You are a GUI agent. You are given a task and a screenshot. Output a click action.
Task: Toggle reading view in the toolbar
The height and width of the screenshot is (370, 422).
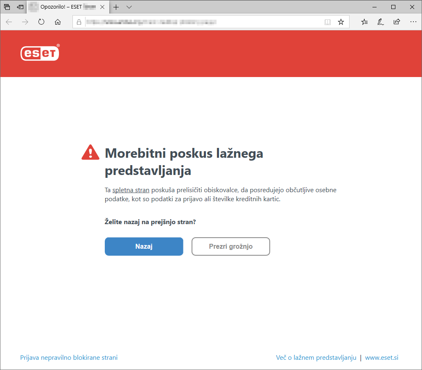pyautogui.click(x=327, y=22)
